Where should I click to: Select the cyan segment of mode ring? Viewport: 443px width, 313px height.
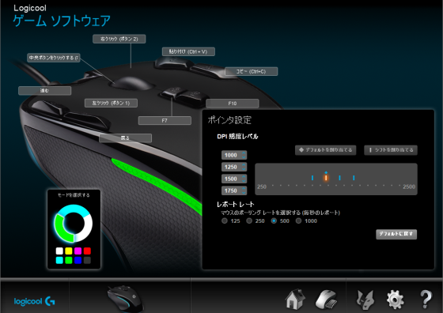pos(73,209)
